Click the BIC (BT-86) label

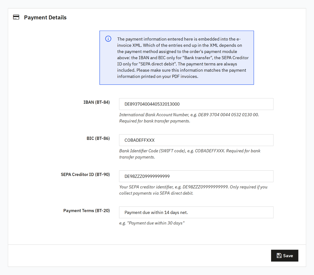tap(98, 138)
